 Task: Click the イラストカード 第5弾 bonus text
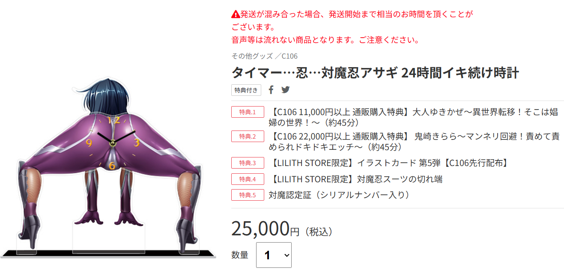tap(390, 163)
